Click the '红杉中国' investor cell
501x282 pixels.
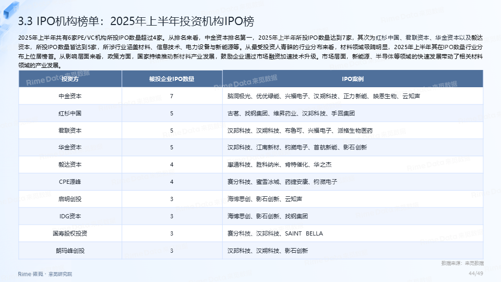(70, 113)
